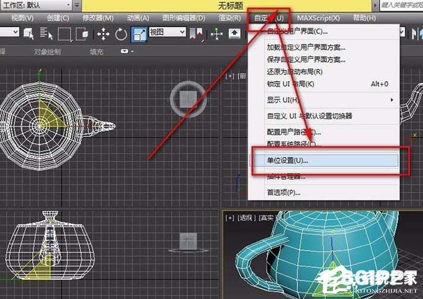The height and width of the screenshot is (299, 423).
Task: Open the 视图(V) menu
Action: coord(22,18)
